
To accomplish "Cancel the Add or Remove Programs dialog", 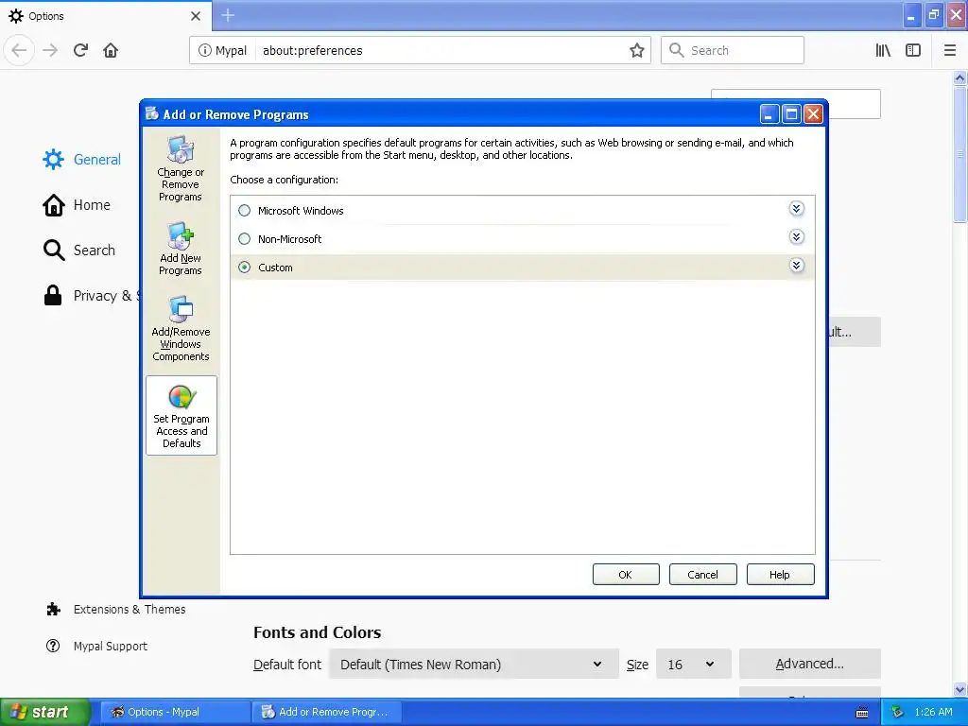I will click(702, 575).
